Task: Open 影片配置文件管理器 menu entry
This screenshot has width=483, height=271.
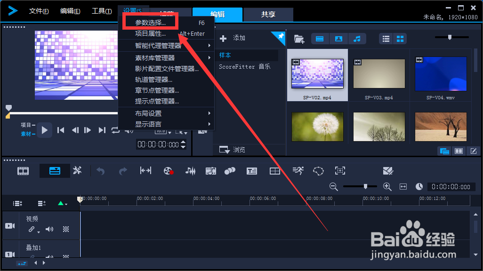Action: pos(166,69)
